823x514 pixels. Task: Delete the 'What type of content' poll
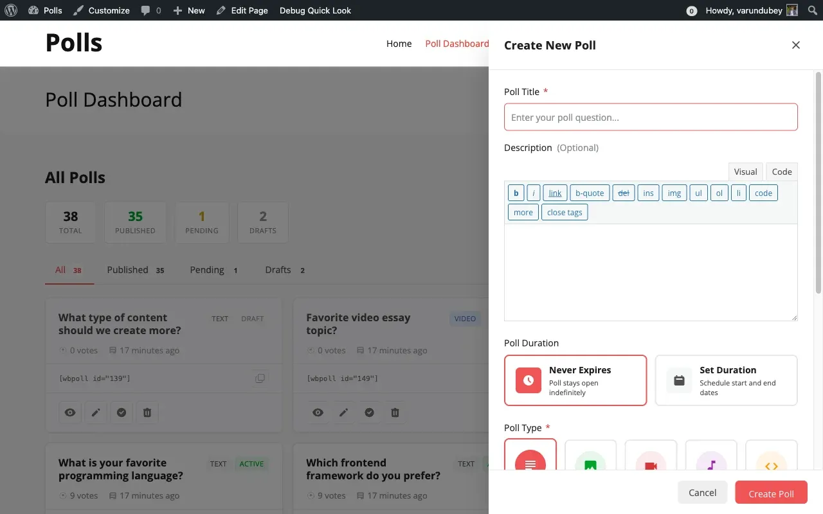[x=147, y=412]
